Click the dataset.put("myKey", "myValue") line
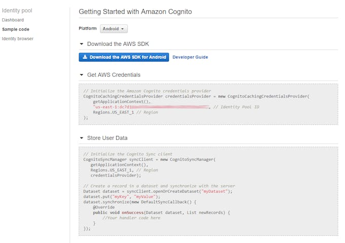 (x=122, y=197)
